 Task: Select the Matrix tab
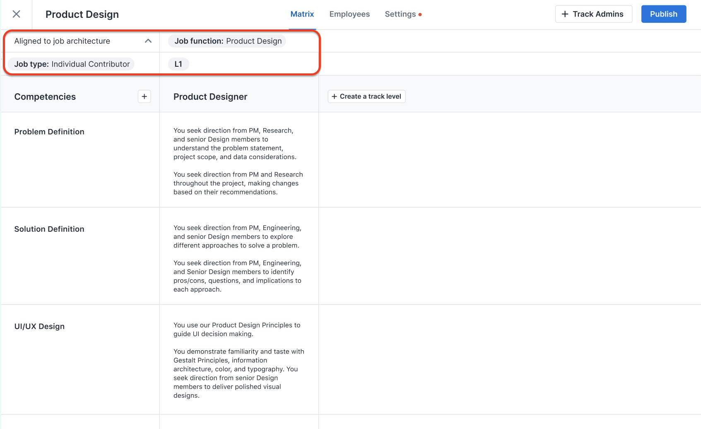(302, 14)
